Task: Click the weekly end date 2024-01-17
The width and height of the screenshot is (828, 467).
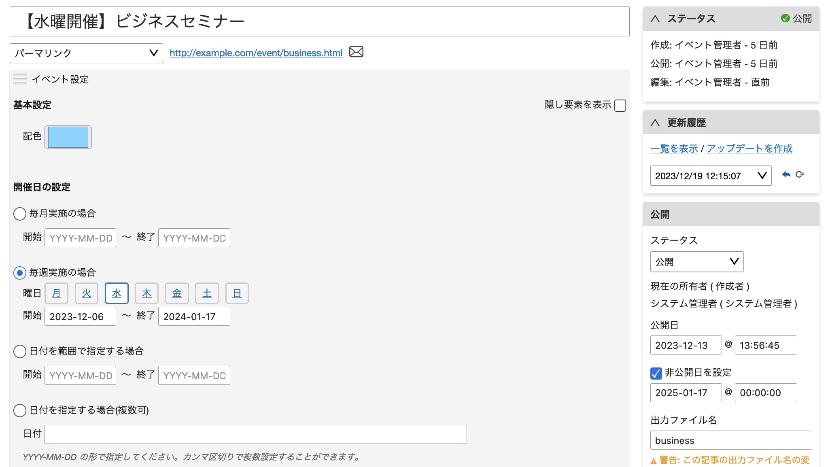Action: (x=194, y=316)
